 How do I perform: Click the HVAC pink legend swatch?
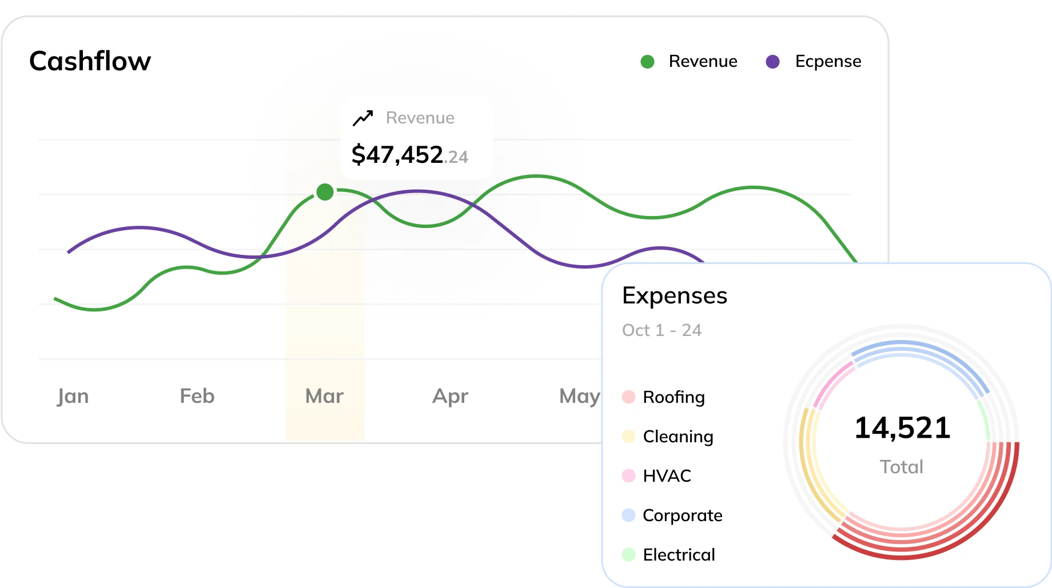[628, 475]
